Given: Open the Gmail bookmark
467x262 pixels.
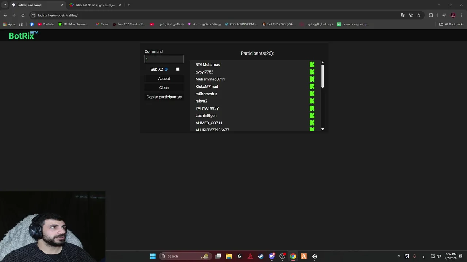Looking at the screenshot, I should pos(102,24).
